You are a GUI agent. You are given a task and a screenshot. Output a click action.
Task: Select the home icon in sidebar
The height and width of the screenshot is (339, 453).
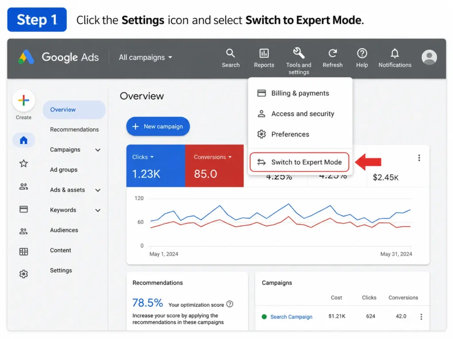[24, 140]
